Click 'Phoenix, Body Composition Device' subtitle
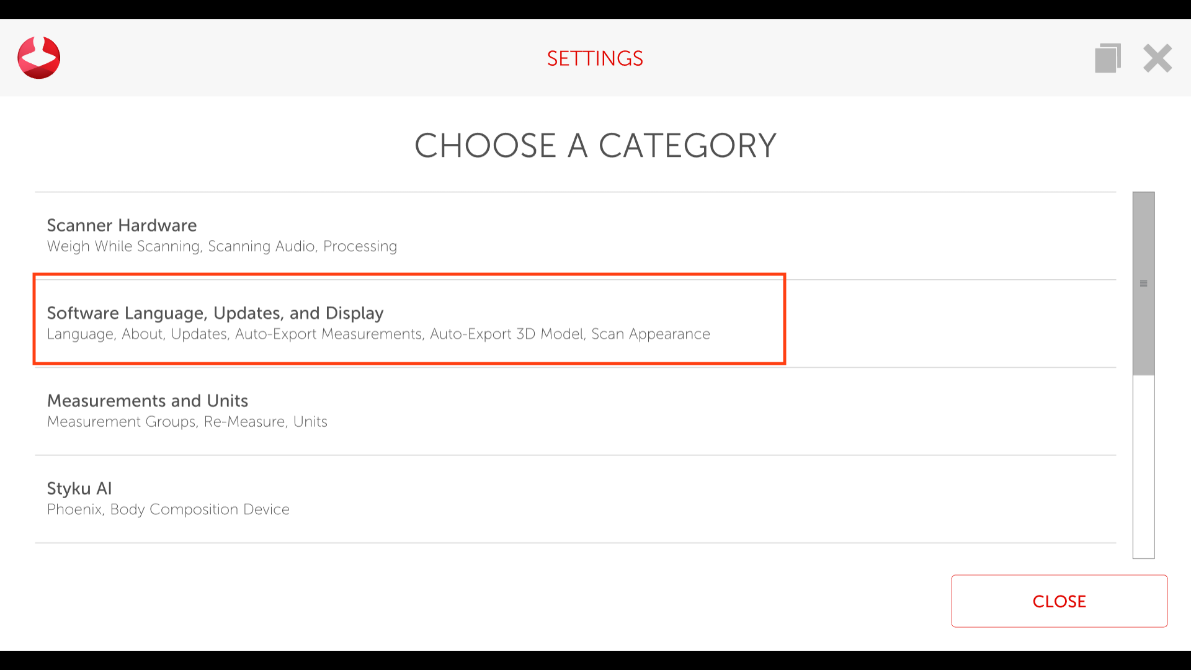 pos(168,509)
